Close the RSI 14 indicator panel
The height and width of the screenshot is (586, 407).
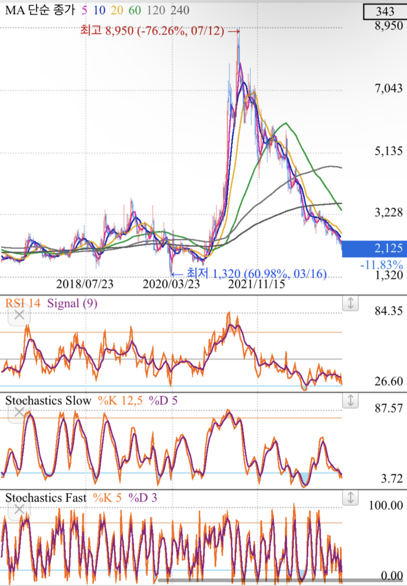click(x=19, y=315)
